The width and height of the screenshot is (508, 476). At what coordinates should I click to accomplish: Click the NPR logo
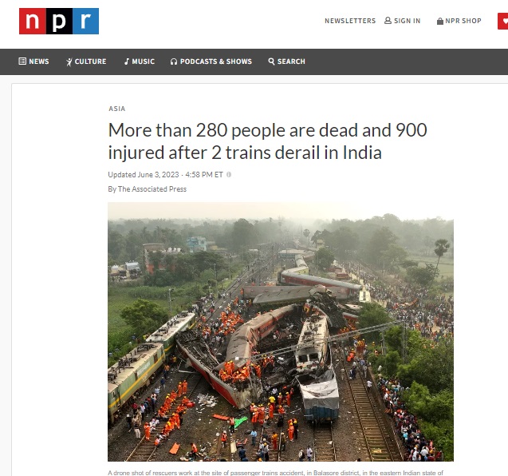59,21
